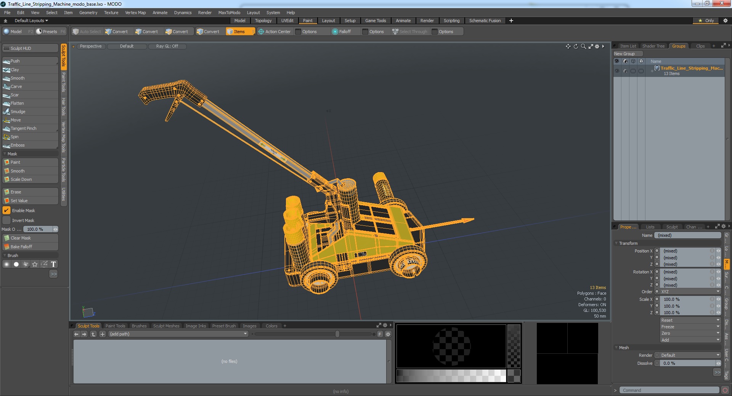This screenshot has height=396, width=732.
Task: Toggle the Only star layout button
Action: pyautogui.click(x=706, y=21)
